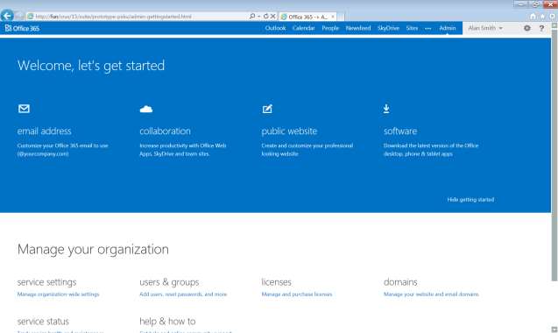Click Add users, reset passwords link
The height and width of the screenshot is (333, 558).
pyautogui.click(x=183, y=294)
